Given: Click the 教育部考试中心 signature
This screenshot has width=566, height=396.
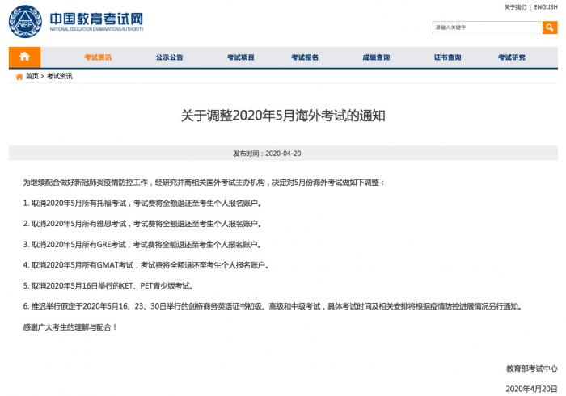Looking at the screenshot, I should (x=532, y=369).
